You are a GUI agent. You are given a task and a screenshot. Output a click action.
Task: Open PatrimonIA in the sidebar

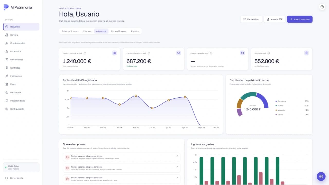pos(21,92)
